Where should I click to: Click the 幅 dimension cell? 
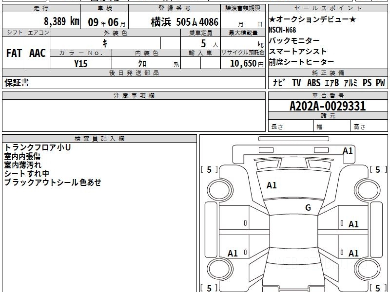point(332,126)
